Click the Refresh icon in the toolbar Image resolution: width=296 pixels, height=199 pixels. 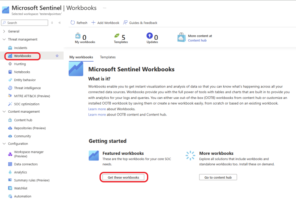point(73,23)
